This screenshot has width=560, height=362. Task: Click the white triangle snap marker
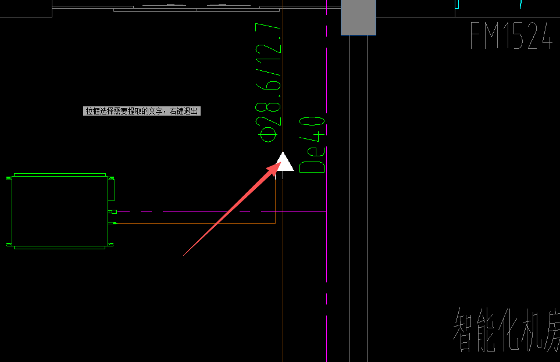coord(284,162)
